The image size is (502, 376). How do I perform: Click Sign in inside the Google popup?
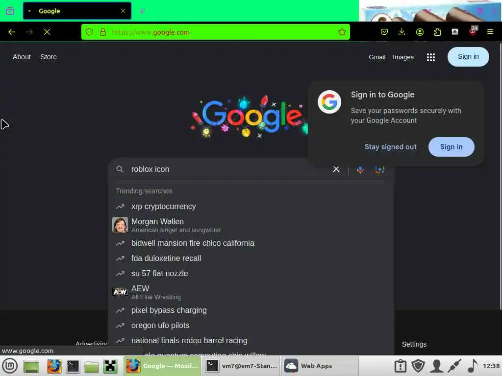click(x=451, y=147)
